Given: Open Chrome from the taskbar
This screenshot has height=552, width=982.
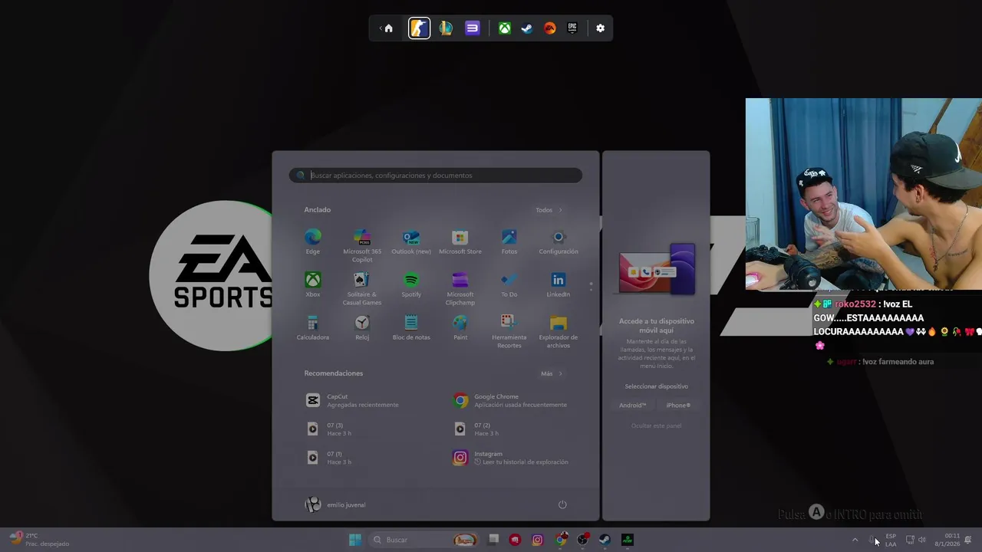Looking at the screenshot, I should click(x=561, y=540).
